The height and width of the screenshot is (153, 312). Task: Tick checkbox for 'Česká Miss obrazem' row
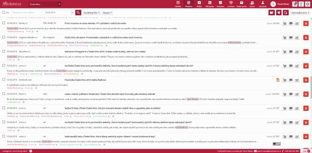pyautogui.click(x=3, y=37)
